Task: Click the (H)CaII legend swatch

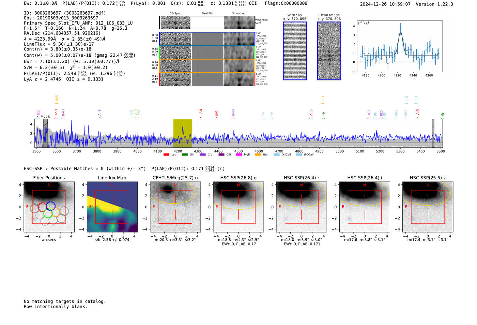Action: tap(299, 154)
